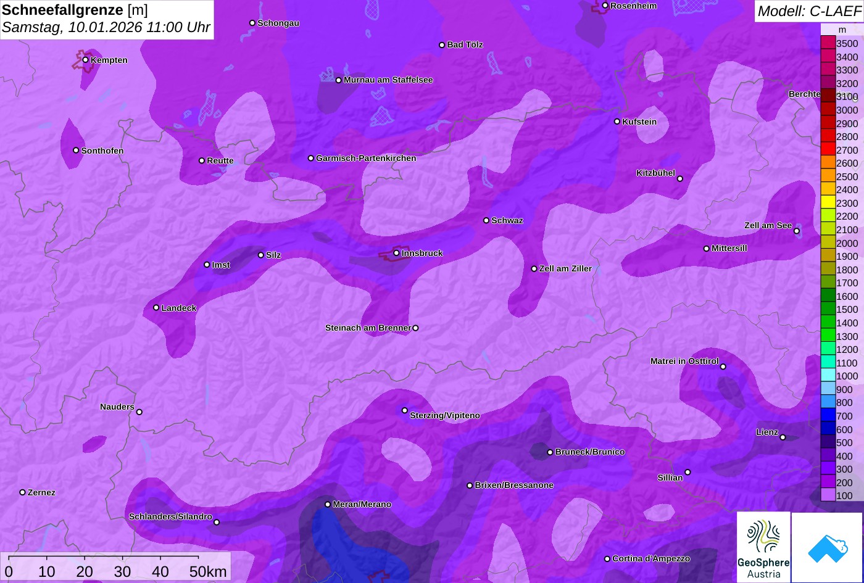Click the 3500 m legend color swatch
The image size is (864, 583).
(x=828, y=43)
